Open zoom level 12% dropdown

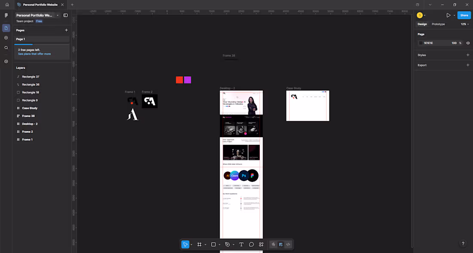(464, 24)
